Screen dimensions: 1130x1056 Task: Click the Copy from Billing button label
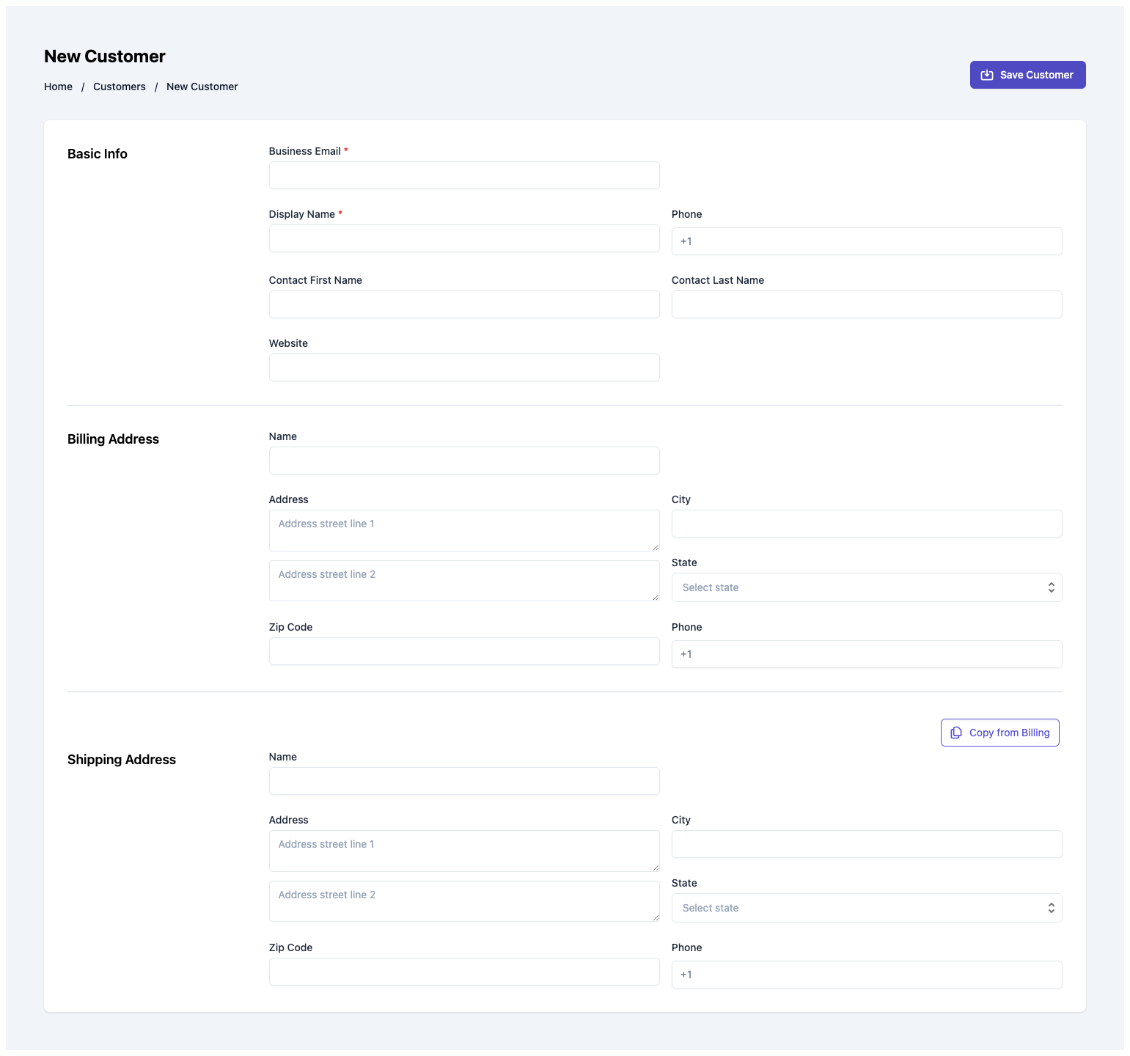[x=1009, y=733]
